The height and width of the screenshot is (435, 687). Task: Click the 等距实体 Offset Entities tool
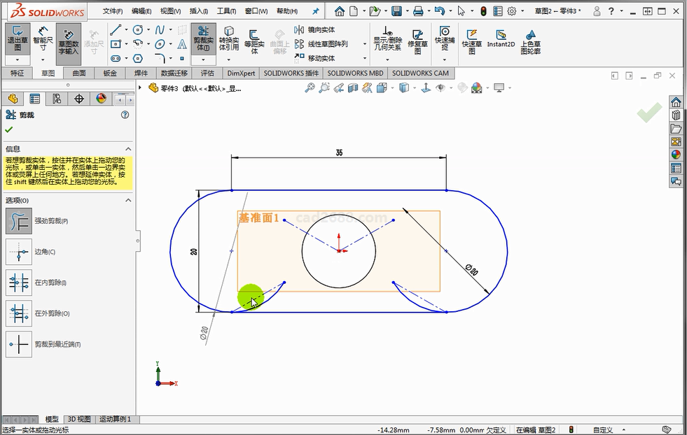pyautogui.click(x=254, y=41)
